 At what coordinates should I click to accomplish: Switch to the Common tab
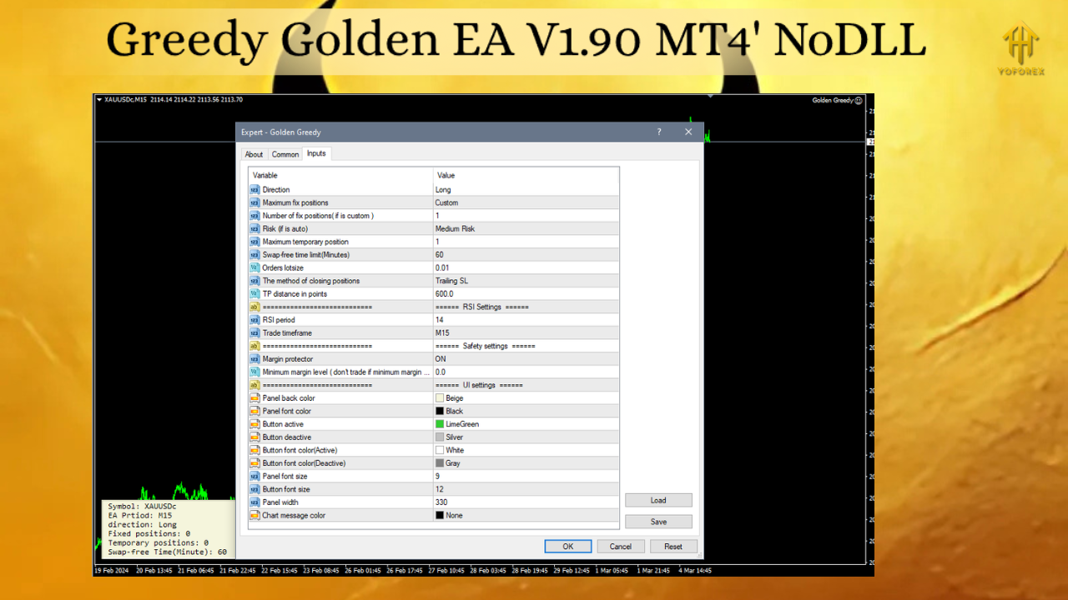tap(285, 154)
